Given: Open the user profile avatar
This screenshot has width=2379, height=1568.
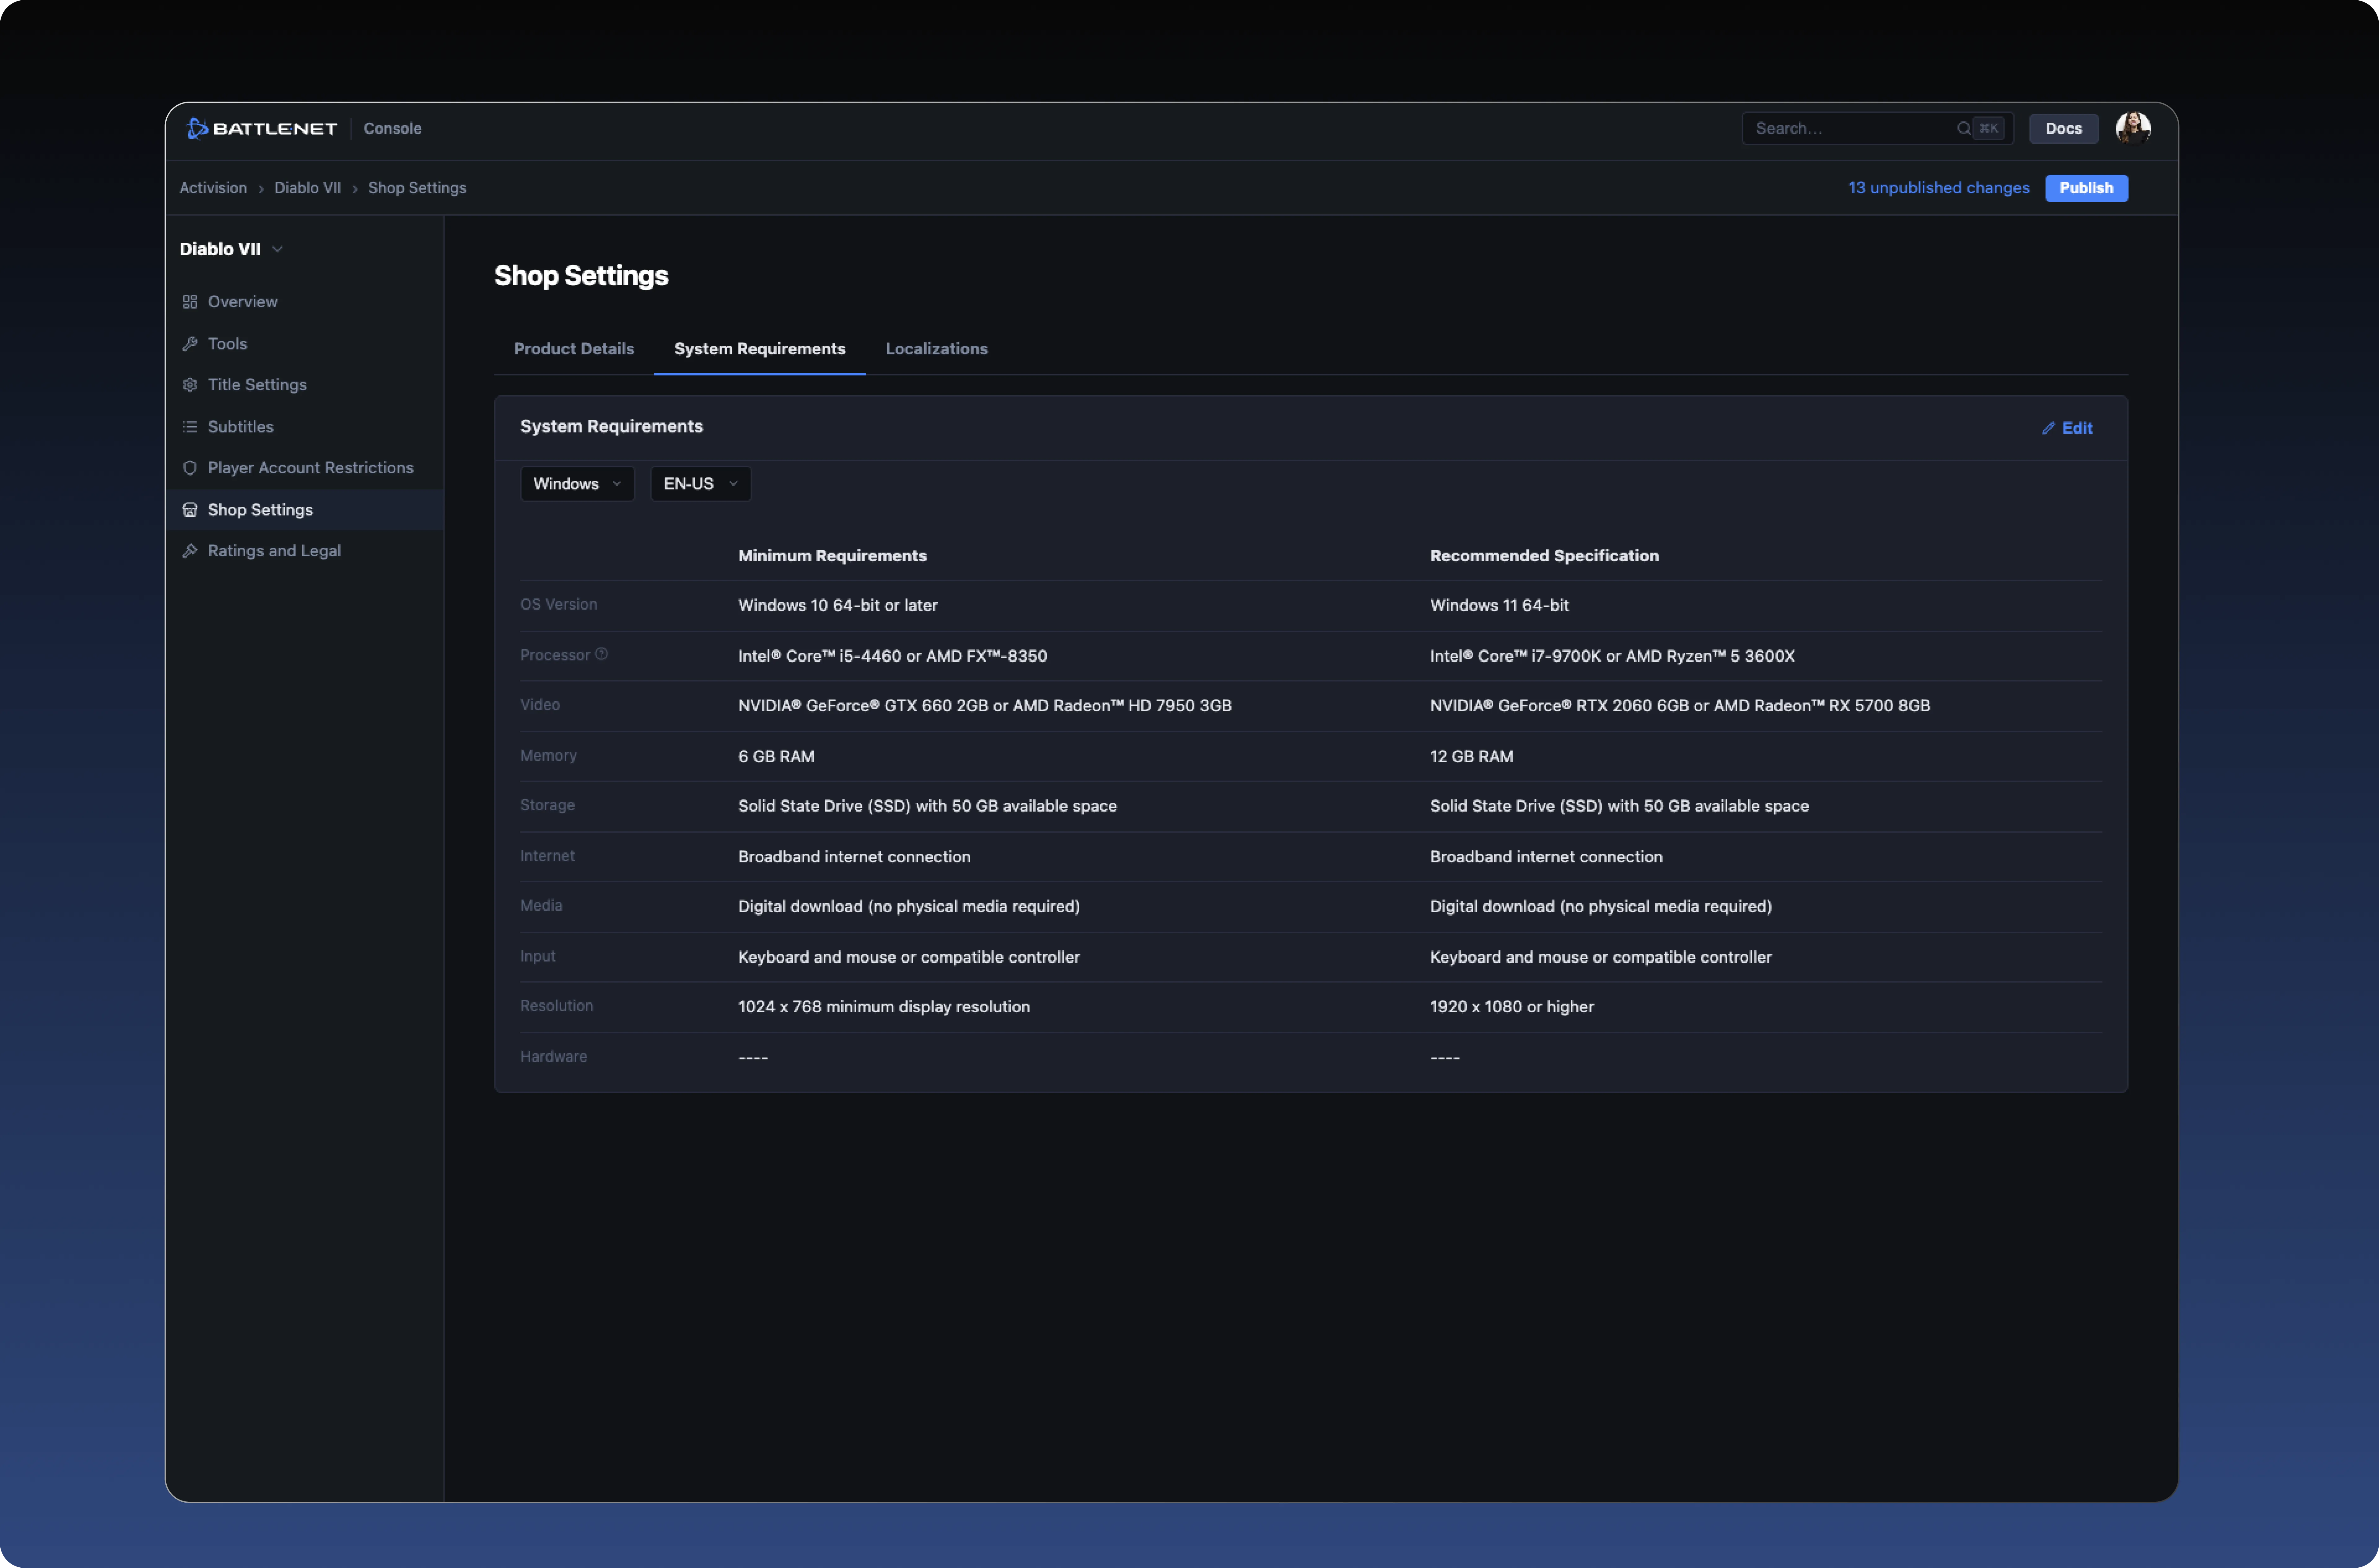Looking at the screenshot, I should point(2133,128).
